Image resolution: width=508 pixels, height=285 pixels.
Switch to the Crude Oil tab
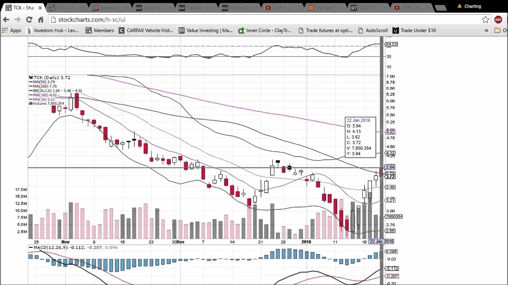[239, 8]
